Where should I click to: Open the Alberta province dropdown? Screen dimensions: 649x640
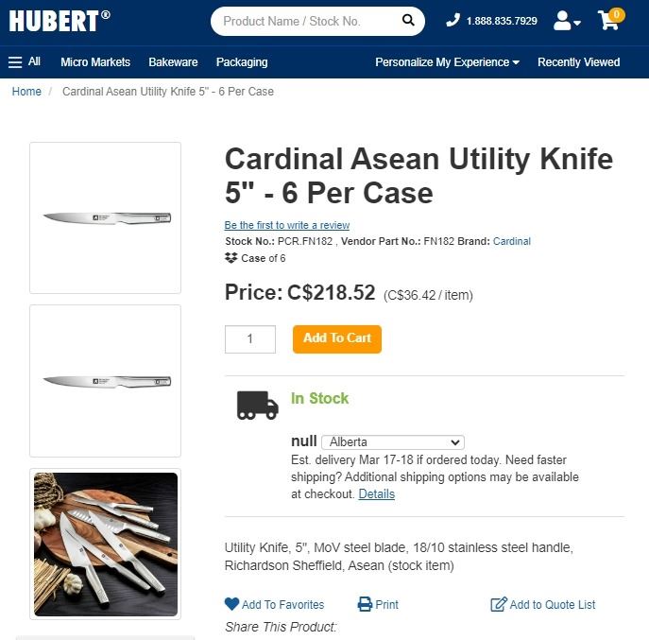pyautogui.click(x=393, y=441)
